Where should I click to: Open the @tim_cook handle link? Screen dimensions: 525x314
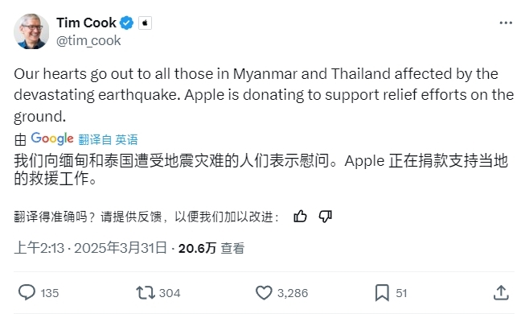(88, 40)
